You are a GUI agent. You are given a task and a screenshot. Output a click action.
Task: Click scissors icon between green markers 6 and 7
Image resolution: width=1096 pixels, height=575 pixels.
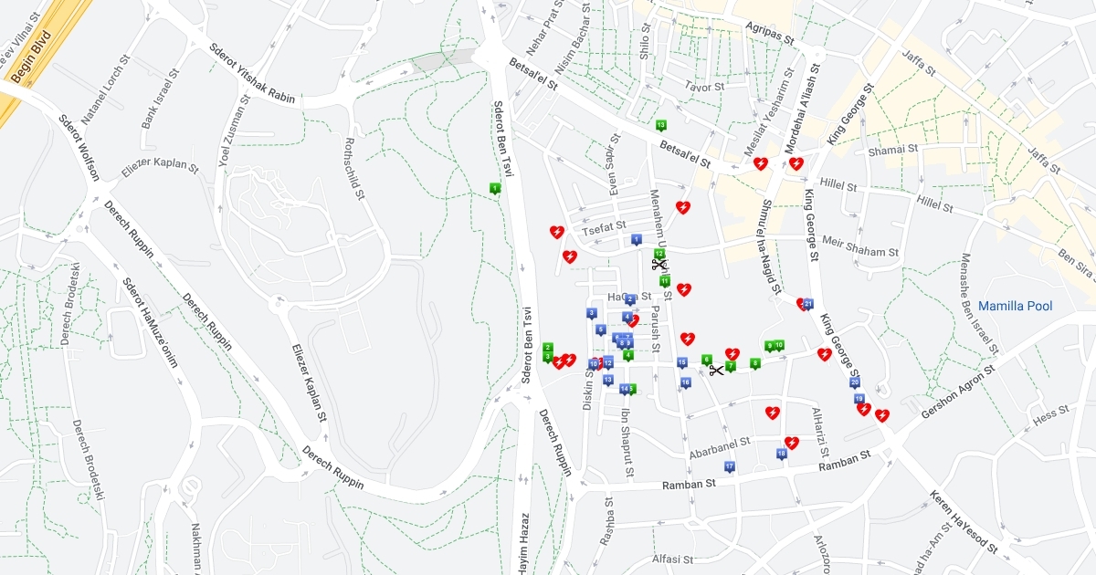click(x=716, y=371)
